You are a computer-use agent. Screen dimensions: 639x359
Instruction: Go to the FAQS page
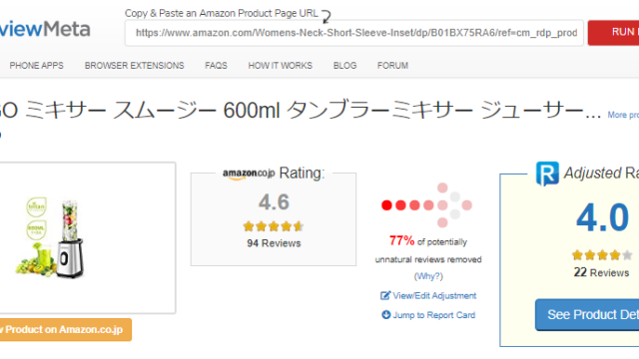(x=216, y=66)
